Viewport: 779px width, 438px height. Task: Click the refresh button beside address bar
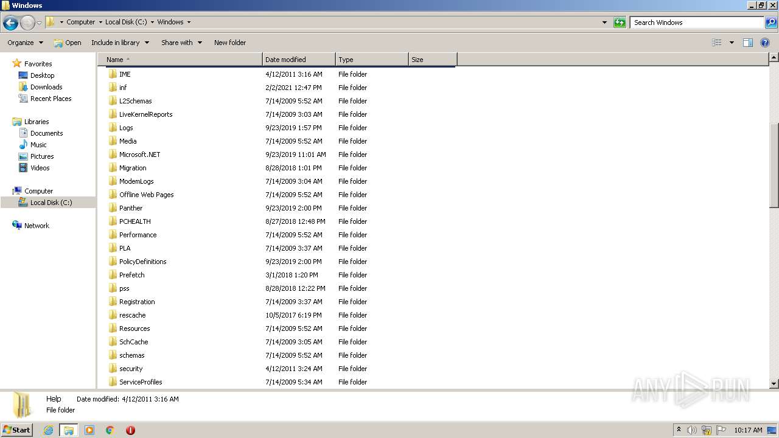point(620,23)
